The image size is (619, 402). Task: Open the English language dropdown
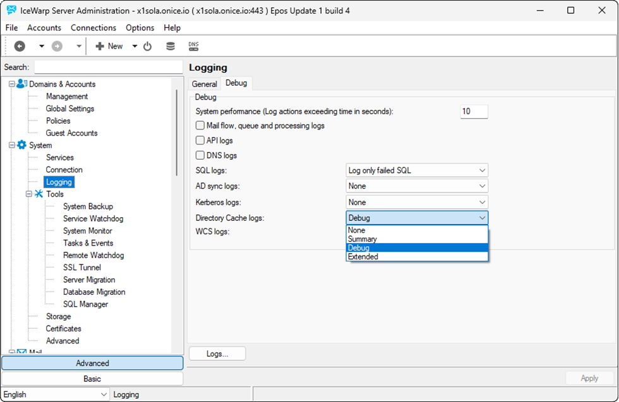(x=55, y=394)
